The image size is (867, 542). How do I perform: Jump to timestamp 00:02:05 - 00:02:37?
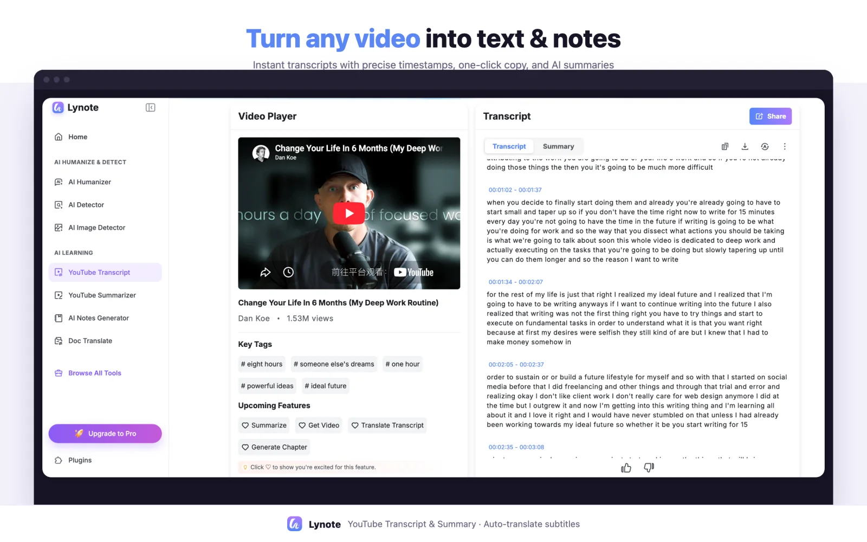click(x=516, y=364)
